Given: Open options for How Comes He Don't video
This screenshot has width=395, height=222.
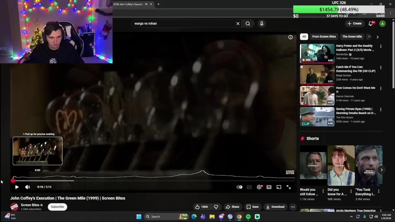Looking at the screenshot, I should coord(381,88).
